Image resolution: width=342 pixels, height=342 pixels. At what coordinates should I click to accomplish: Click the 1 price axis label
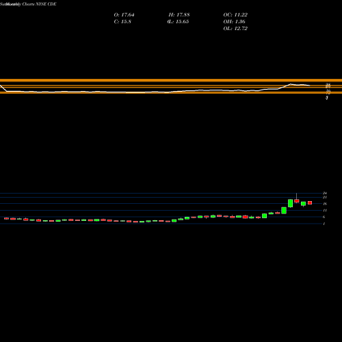coord(324,224)
